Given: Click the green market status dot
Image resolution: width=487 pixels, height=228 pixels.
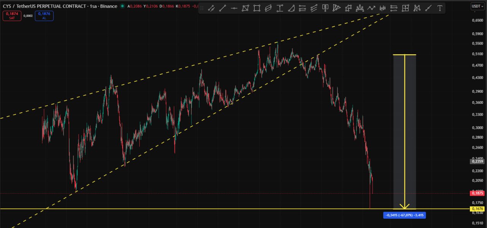Looking at the screenshot, I should [122, 6].
